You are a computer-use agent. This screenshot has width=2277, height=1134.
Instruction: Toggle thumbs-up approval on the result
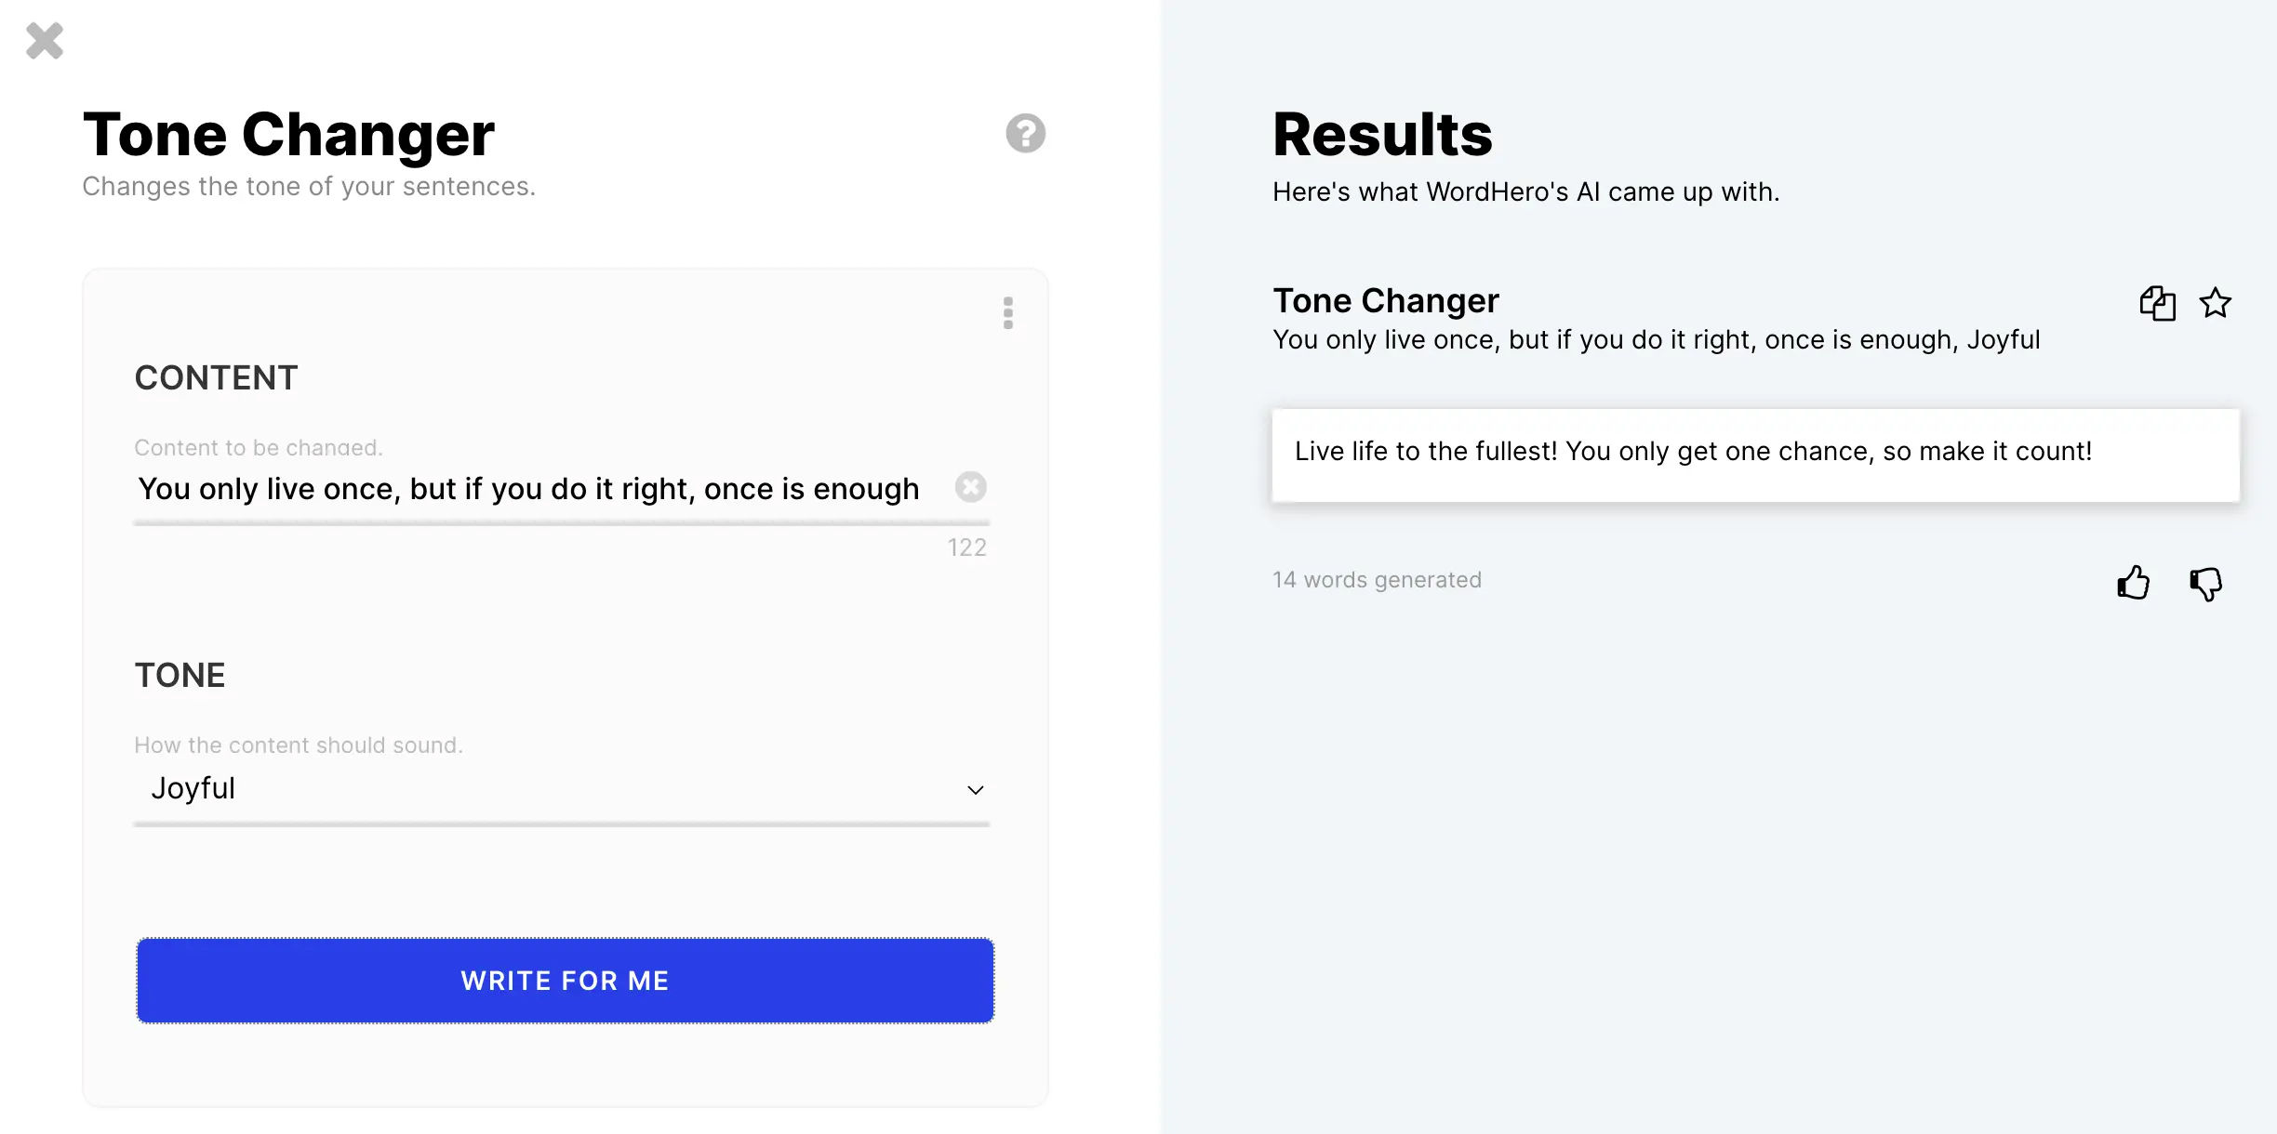pos(2134,583)
